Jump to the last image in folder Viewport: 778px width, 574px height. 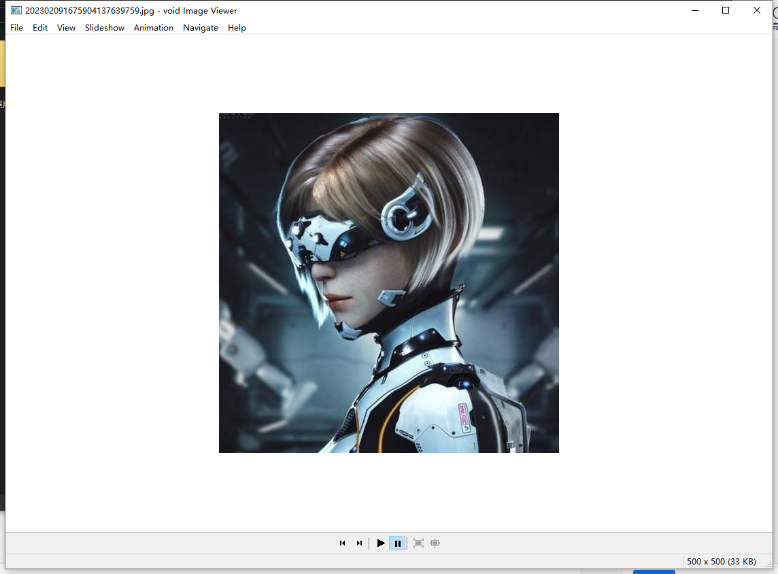tap(359, 543)
